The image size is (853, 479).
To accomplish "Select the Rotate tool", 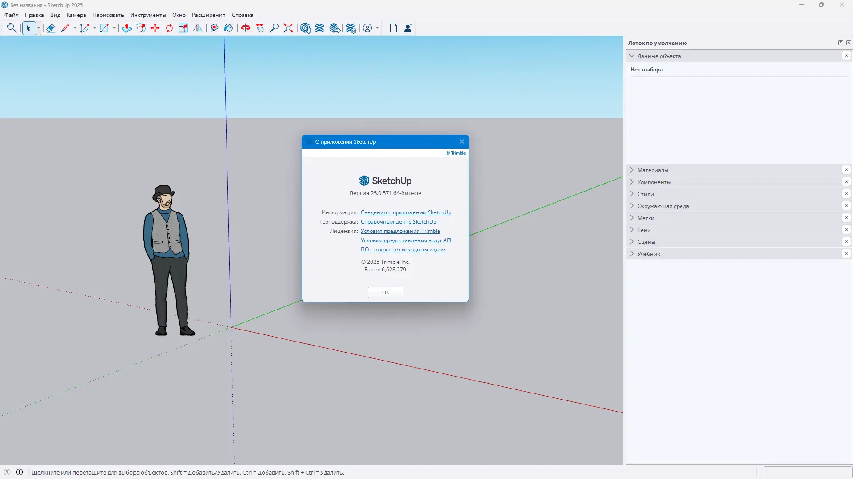I will coord(169,28).
